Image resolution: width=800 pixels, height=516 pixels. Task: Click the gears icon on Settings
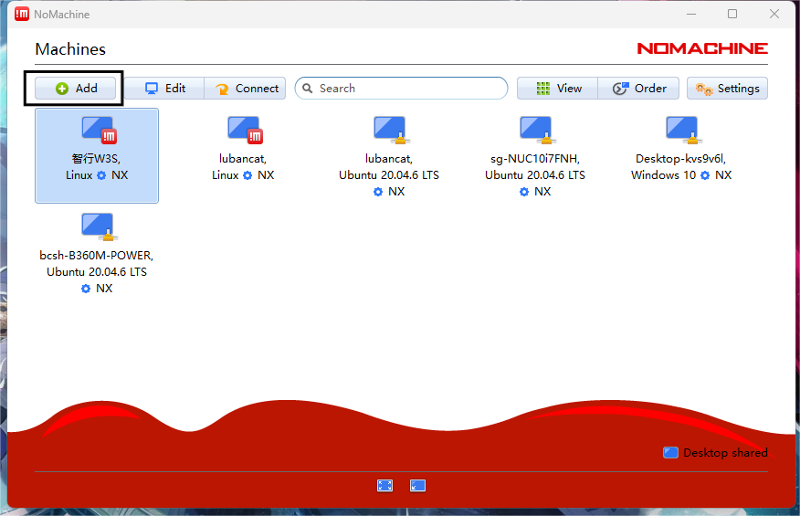[704, 90]
